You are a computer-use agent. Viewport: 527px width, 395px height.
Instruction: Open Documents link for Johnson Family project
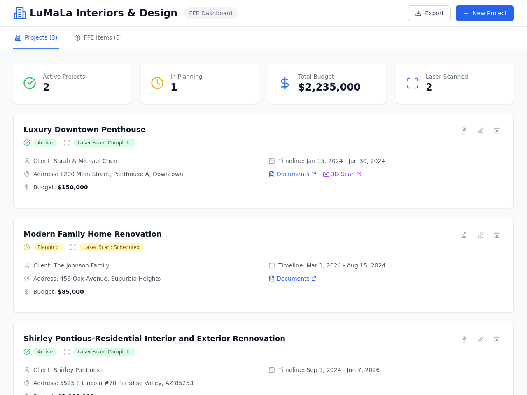[x=292, y=279]
